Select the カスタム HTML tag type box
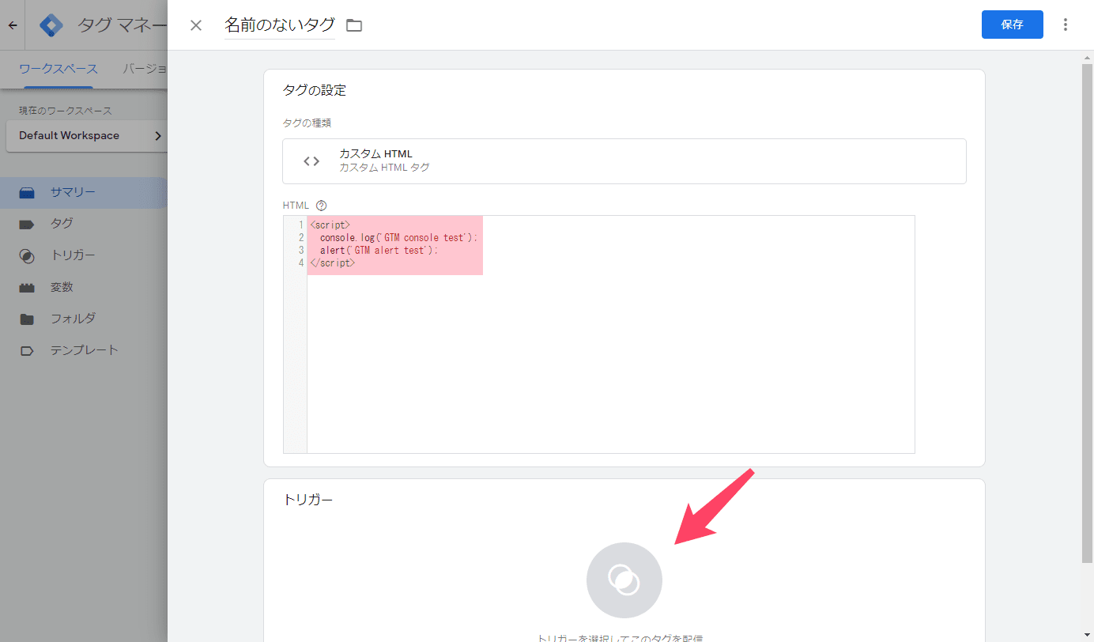This screenshot has height=642, width=1094. pos(624,161)
